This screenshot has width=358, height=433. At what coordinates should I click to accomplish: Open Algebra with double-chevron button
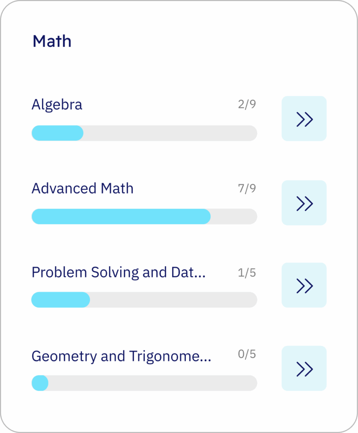(x=304, y=118)
